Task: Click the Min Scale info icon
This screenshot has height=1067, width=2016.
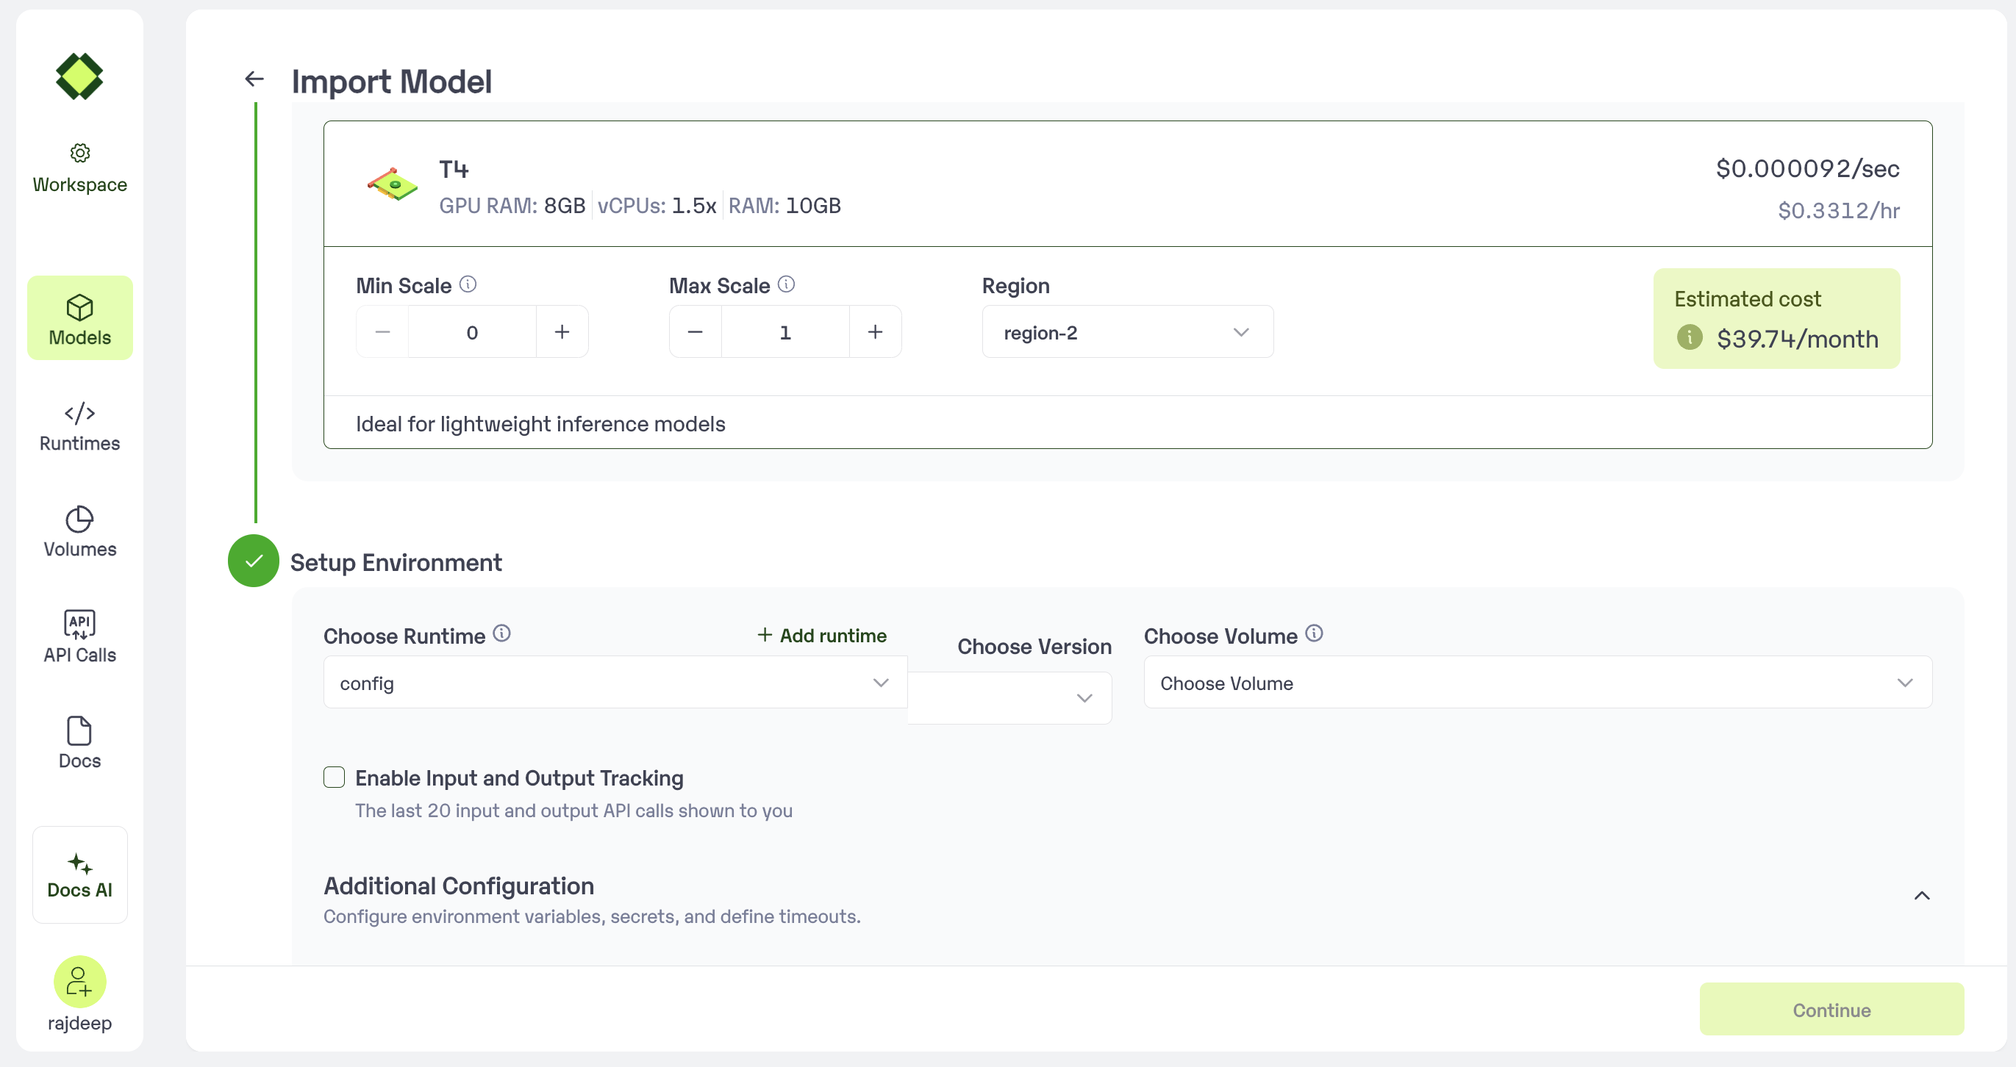Action: pyautogui.click(x=468, y=284)
